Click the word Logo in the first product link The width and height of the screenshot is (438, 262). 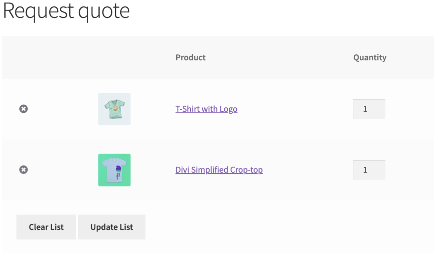click(x=228, y=109)
